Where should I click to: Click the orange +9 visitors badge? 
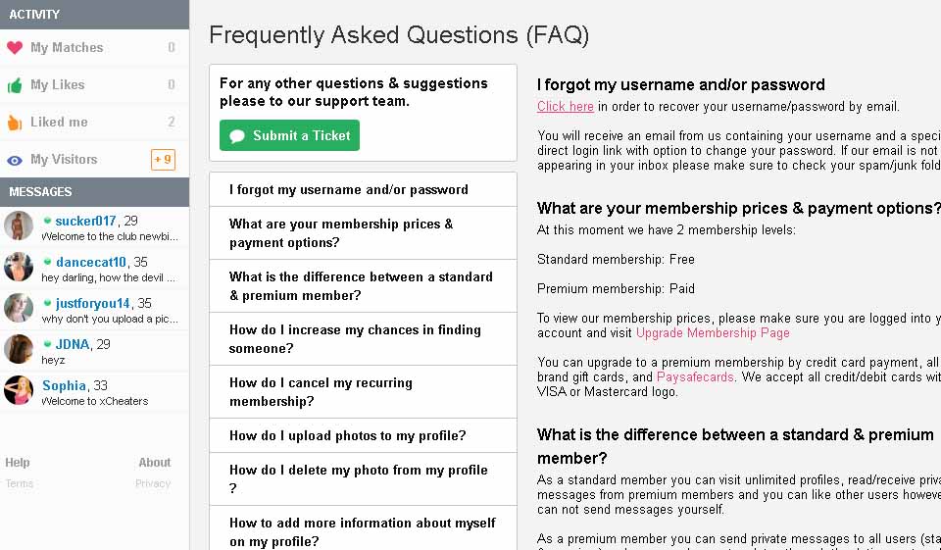tap(163, 160)
